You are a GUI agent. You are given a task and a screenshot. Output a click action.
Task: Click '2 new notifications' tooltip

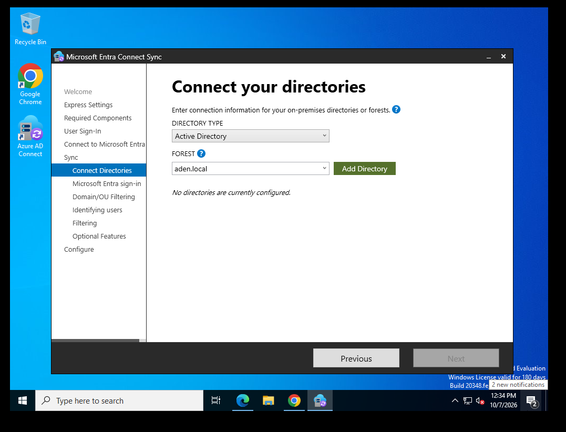point(518,385)
